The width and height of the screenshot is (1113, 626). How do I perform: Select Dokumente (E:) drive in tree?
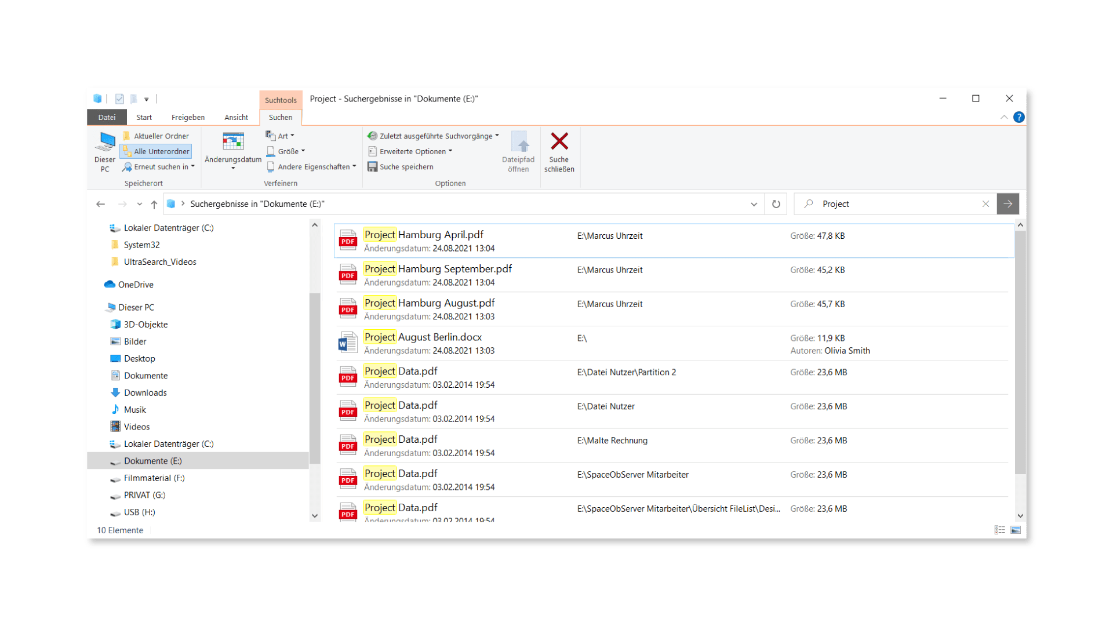[198, 461]
